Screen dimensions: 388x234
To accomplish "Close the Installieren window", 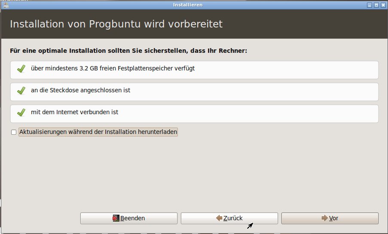I will point(383,5).
